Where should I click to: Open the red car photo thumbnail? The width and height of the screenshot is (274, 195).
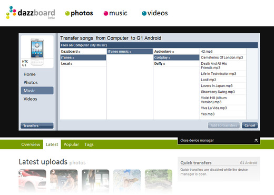click(32, 181)
